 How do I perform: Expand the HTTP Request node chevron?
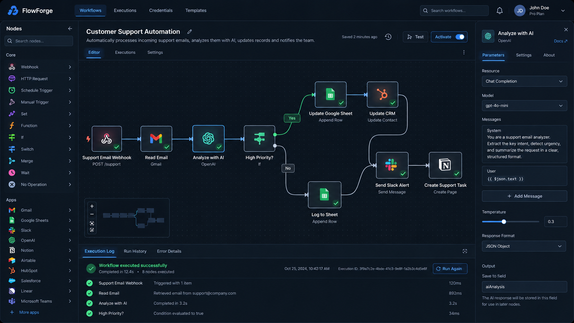click(x=70, y=79)
